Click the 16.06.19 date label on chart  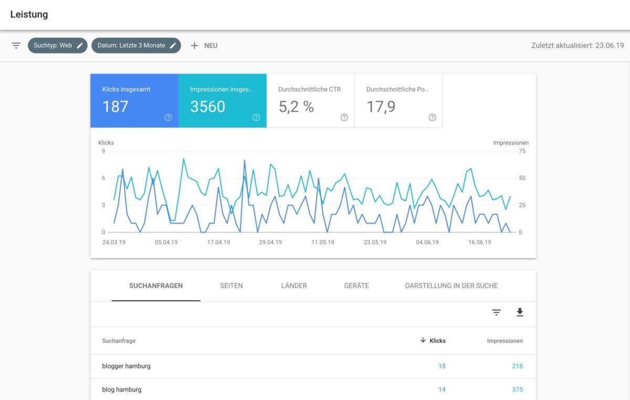[x=479, y=243]
